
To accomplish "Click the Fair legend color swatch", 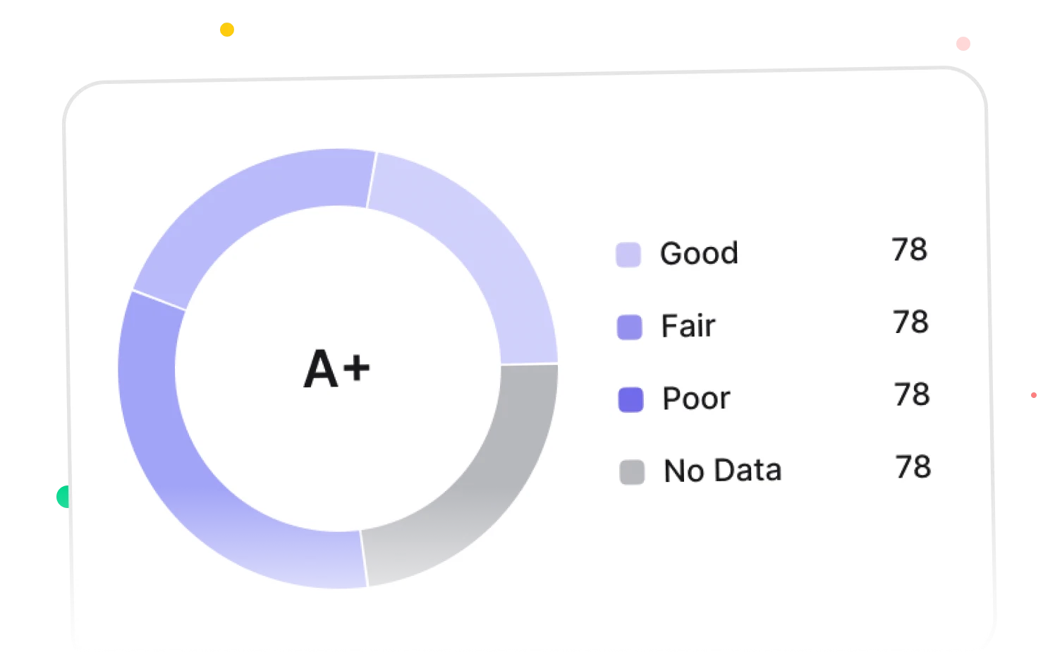I will coord(630,327).
